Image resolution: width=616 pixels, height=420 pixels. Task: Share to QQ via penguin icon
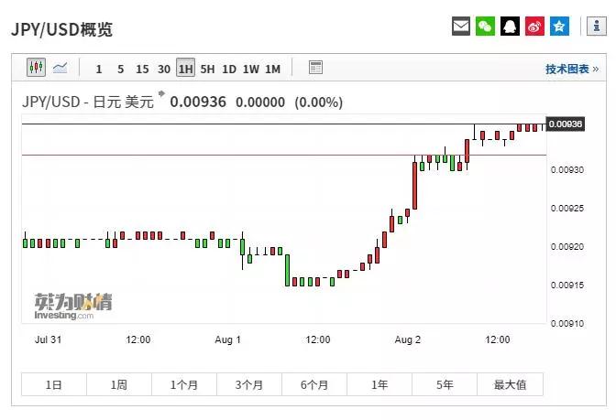click(511, 27)
